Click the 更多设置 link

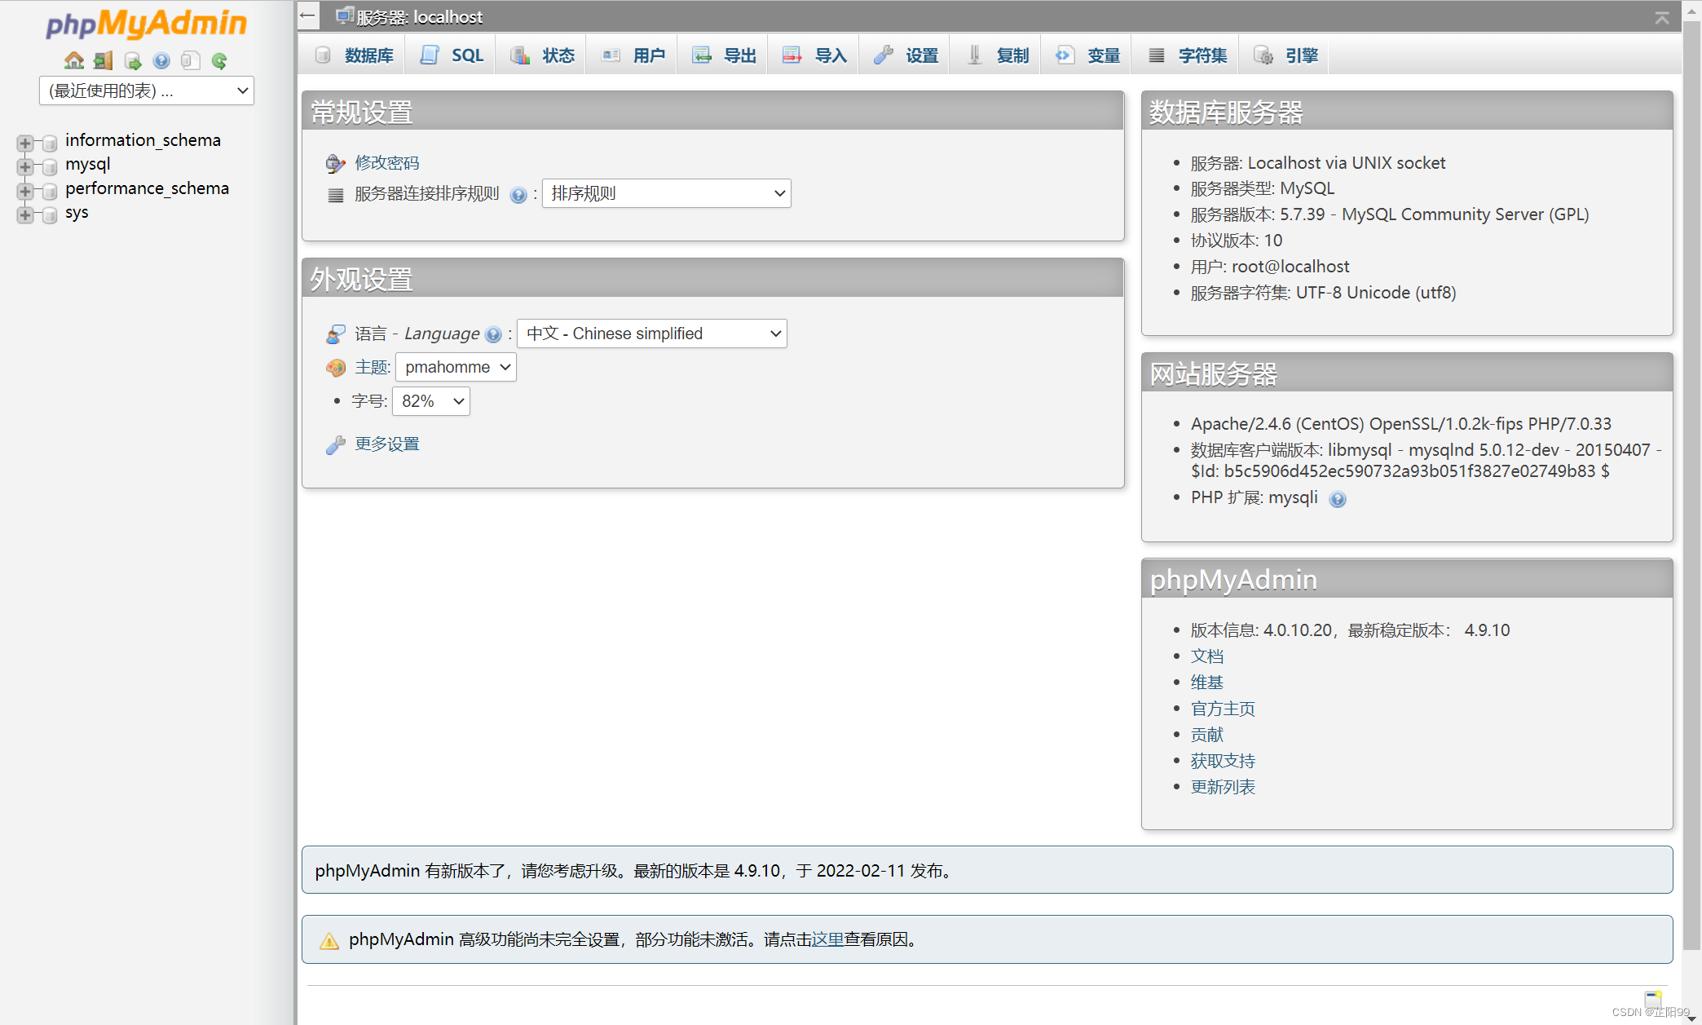(x=386, y=444)
